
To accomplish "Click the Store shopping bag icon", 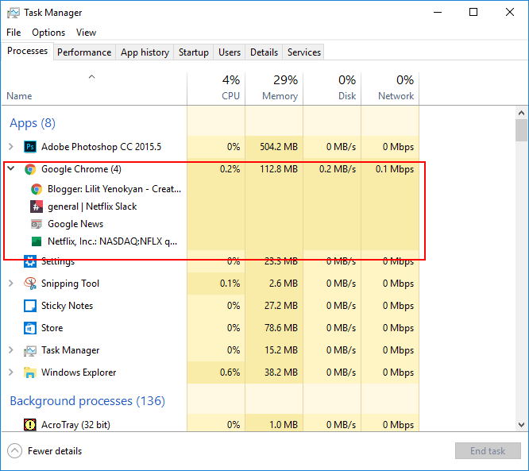I will (30, 328).
